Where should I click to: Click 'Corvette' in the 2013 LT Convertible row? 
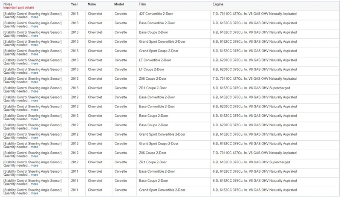(121, 60)
